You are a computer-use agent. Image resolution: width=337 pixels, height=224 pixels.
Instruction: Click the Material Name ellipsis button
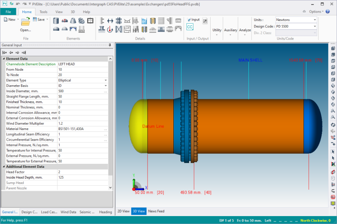click(x=105, y=129)
